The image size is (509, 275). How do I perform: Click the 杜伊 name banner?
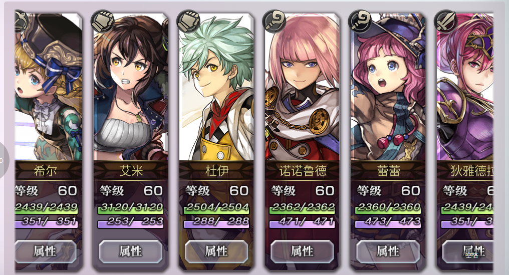[x=216, y=170]
